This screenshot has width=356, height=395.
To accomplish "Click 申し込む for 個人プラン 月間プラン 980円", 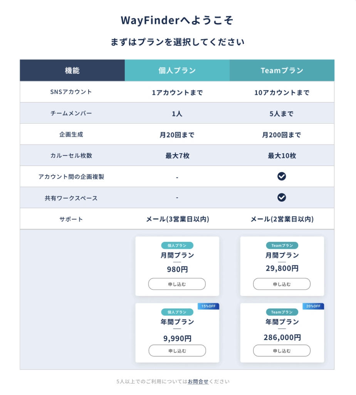I will [x=177, y=284].
